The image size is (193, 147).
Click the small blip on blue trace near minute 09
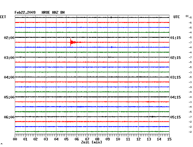pos(112,47)
